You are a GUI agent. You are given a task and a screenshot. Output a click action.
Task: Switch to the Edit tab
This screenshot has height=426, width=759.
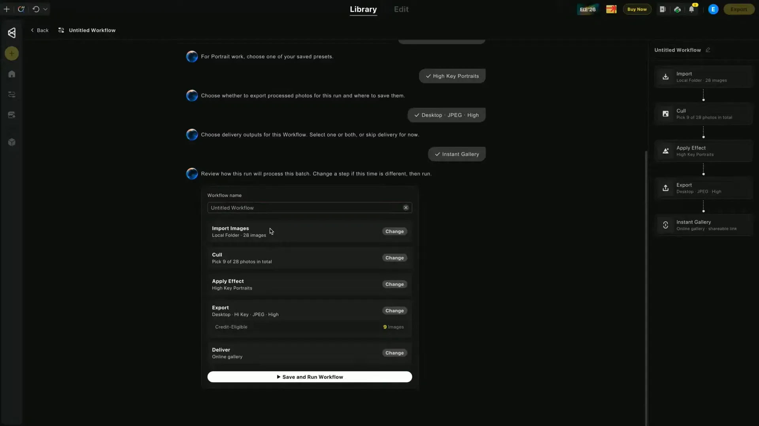(x=401, y=9)
